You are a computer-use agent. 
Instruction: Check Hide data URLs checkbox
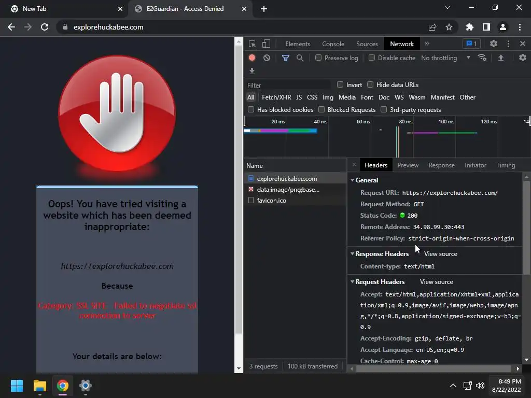370,84
